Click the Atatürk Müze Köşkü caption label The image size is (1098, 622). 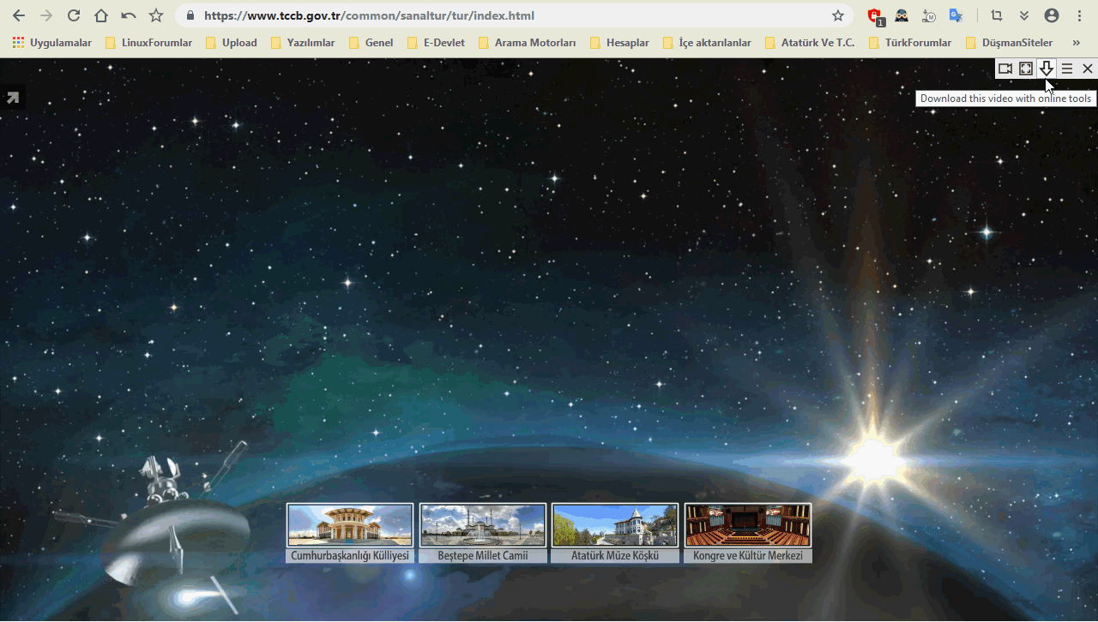(x=615, y=556)
